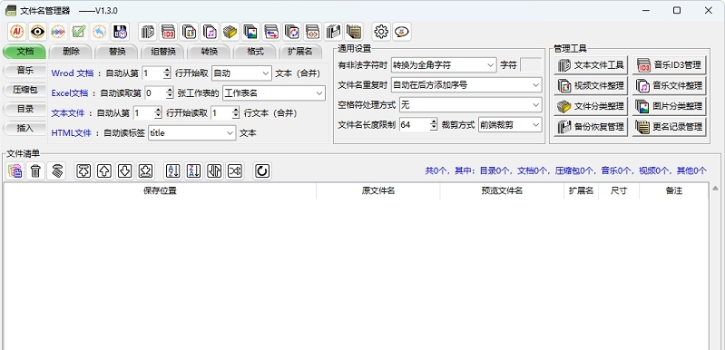Click the move to bottom arrow icon
Screen dimensions: 725x350
(146, 171)
